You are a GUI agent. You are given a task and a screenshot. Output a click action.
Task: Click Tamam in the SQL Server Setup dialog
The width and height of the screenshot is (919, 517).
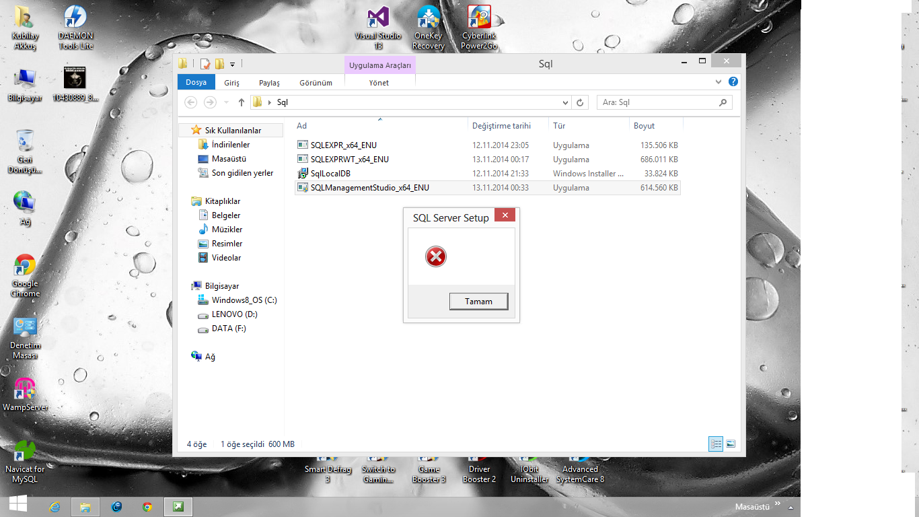pos(478,302)
